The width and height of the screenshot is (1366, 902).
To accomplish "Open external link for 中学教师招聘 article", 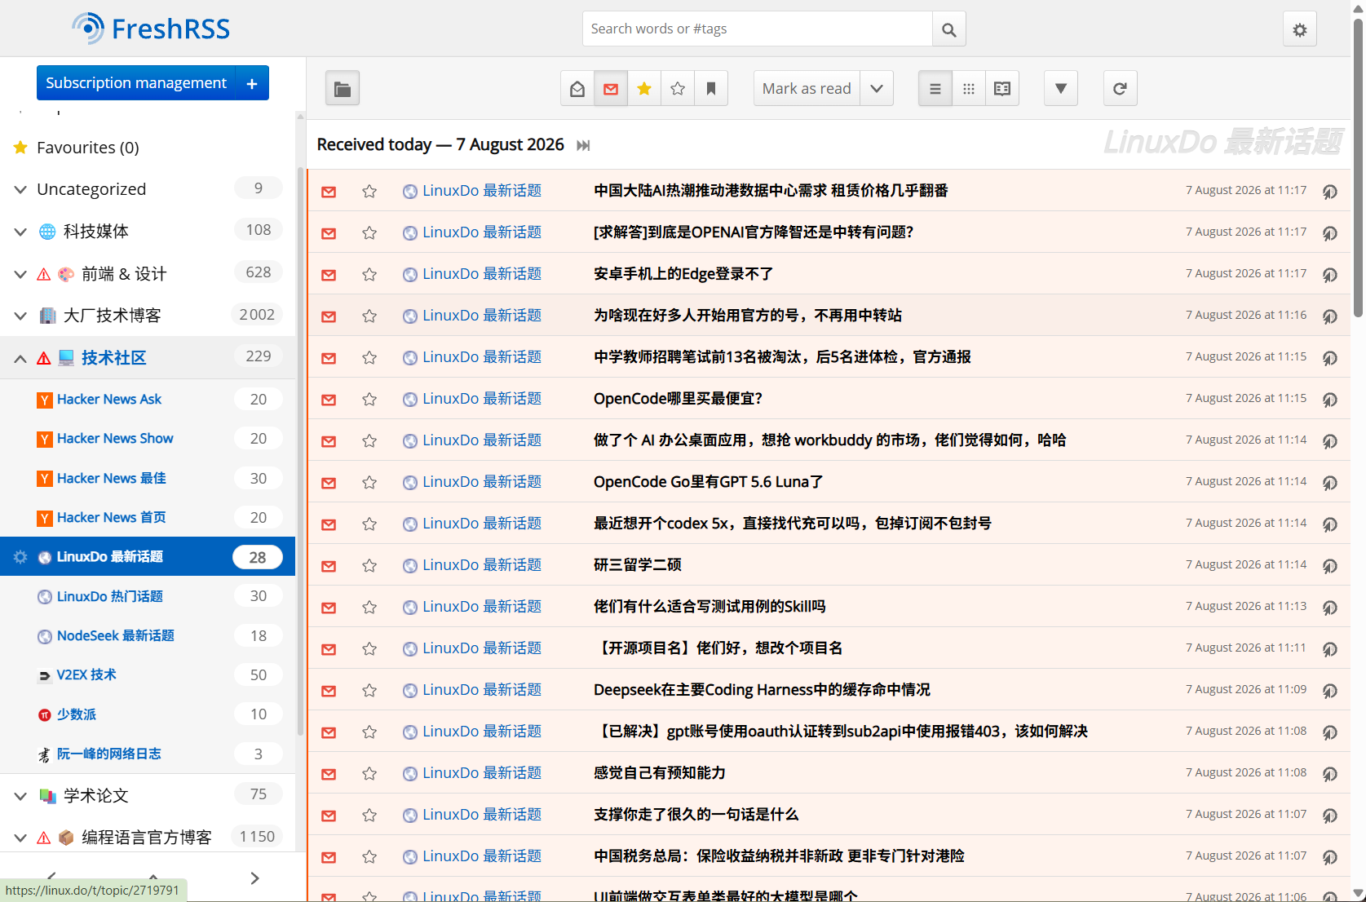I will 1329,358.
